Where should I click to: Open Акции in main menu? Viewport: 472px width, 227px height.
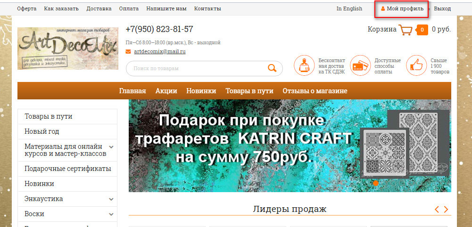166,91
